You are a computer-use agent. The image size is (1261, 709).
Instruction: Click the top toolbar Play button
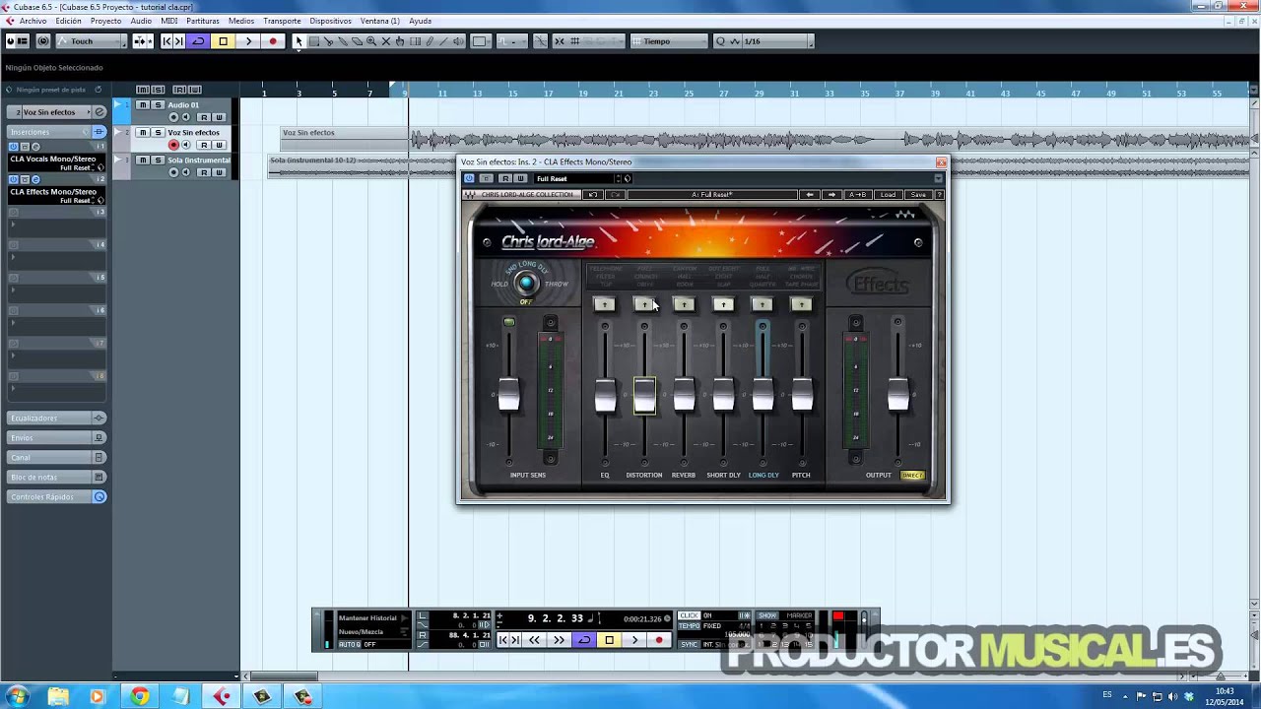tap(248, 41)
